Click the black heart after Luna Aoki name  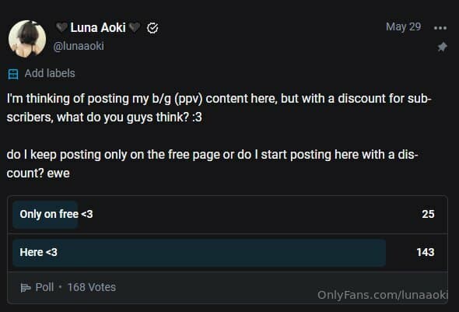[x=135, y=27]
